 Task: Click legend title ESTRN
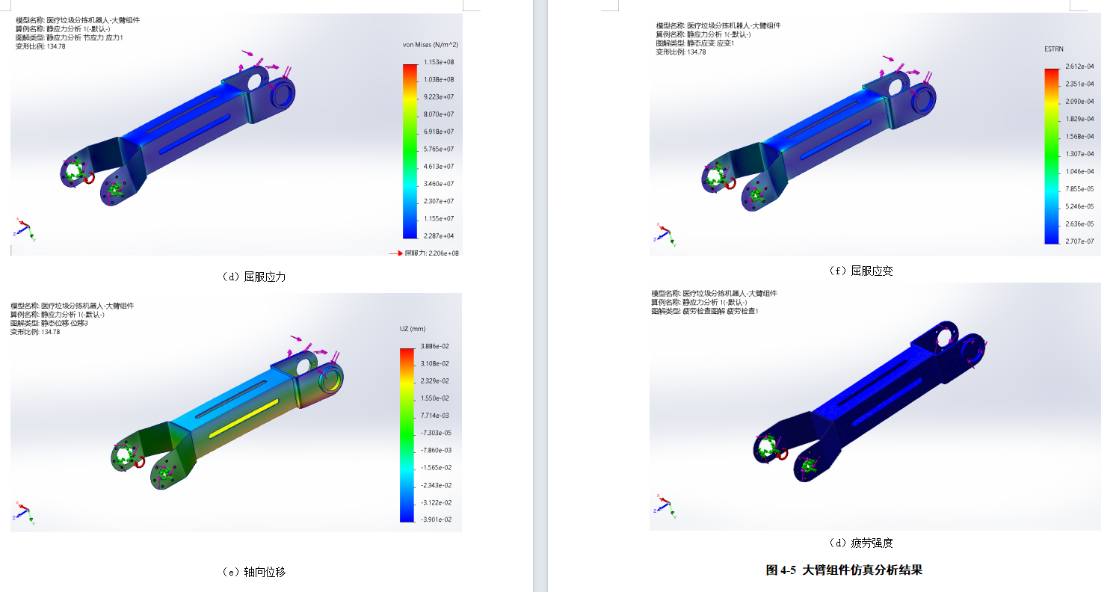(1054, 49)
